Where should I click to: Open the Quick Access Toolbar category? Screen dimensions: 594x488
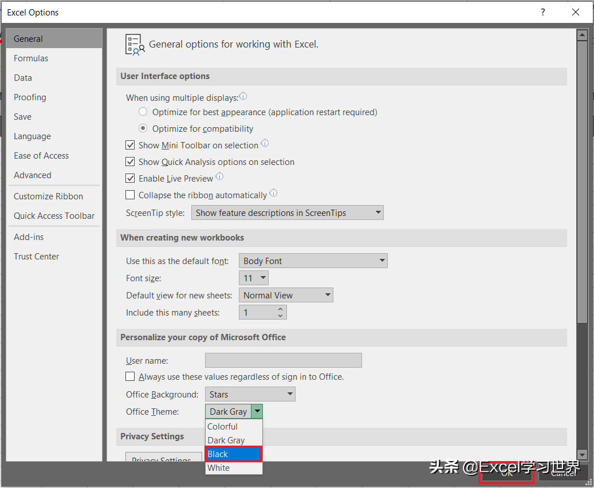(54, 215)
